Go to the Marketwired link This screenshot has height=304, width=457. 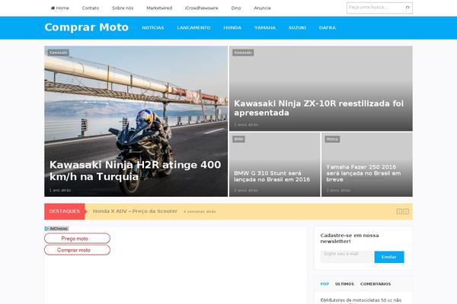[159, 8]
